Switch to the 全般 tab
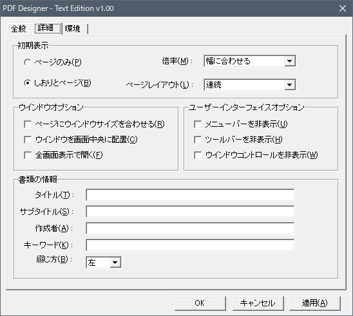 coord(19,29)
